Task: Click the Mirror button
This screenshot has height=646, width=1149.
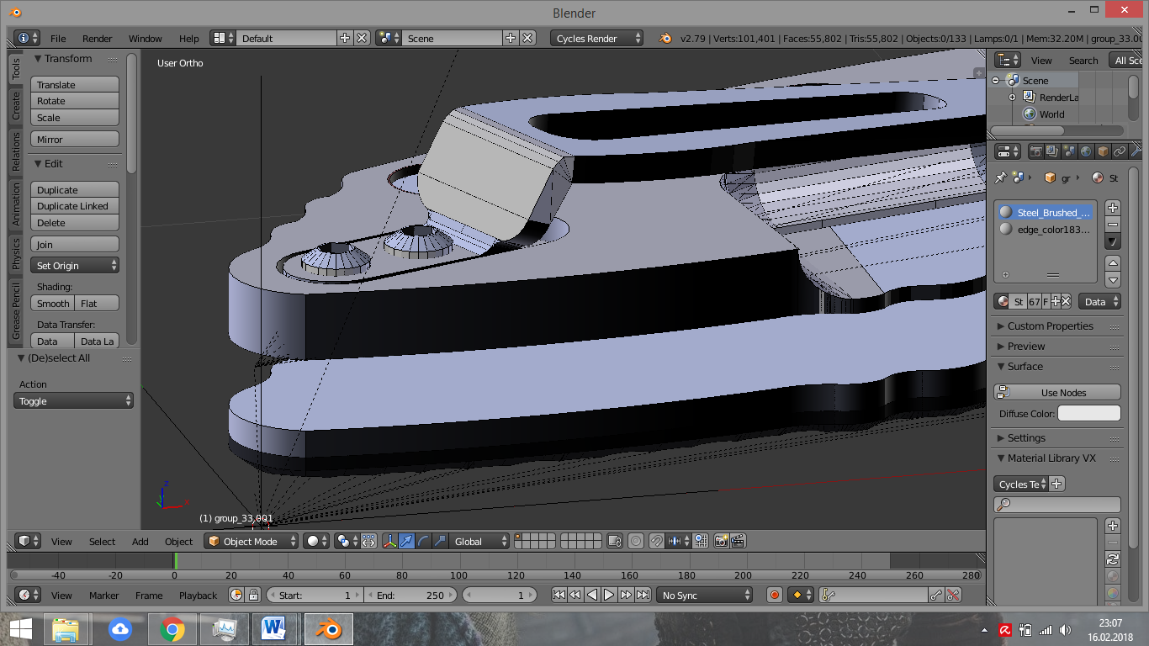Action: pyautogui.click(x=75, y=139)
